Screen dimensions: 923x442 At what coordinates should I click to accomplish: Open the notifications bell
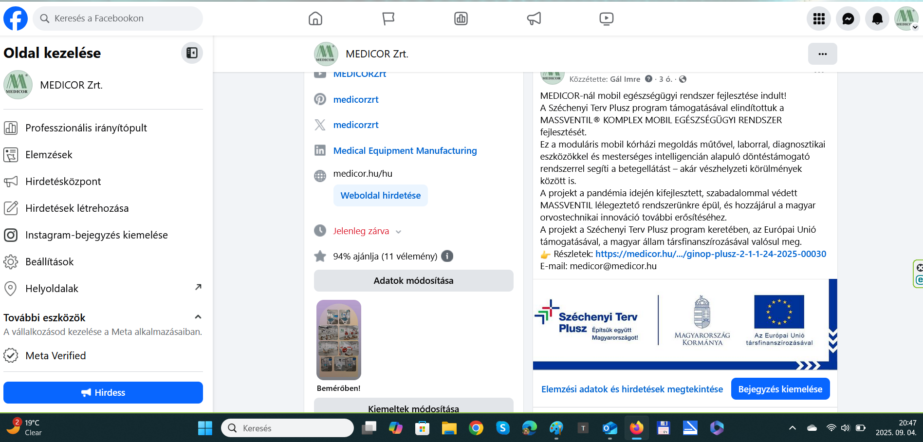coord(877,19)
